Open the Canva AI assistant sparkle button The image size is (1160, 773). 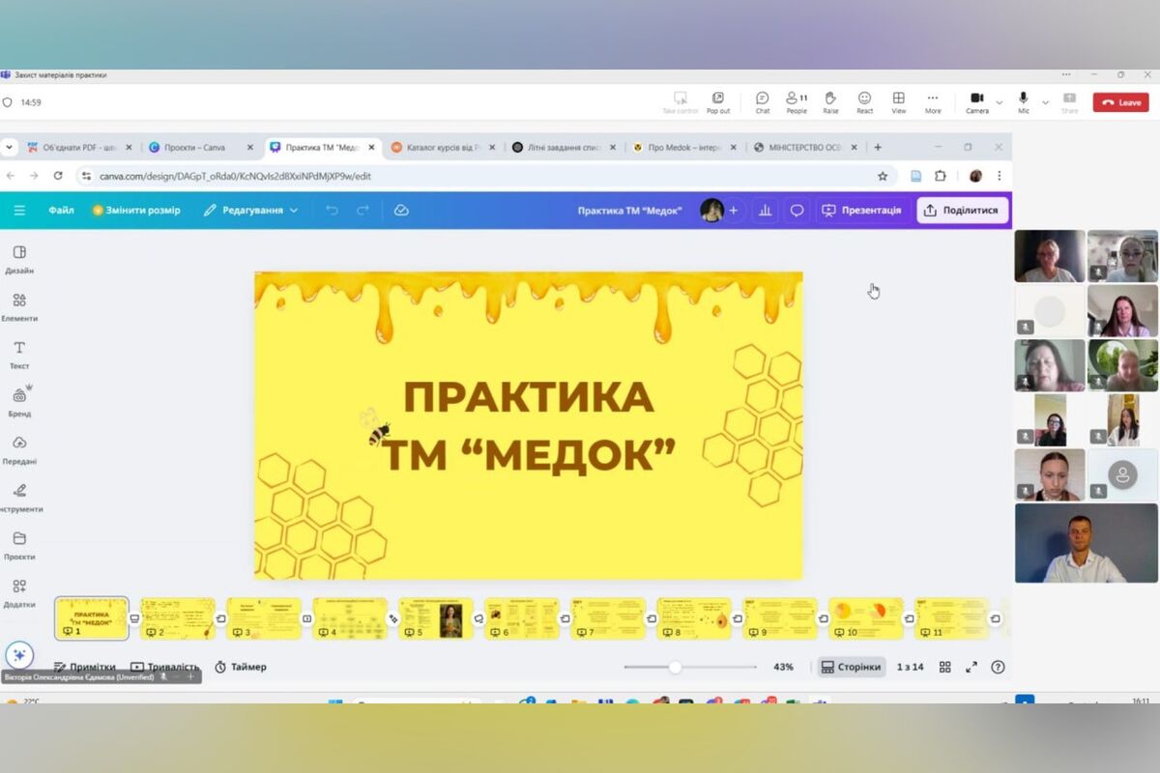tap(19, 654)
